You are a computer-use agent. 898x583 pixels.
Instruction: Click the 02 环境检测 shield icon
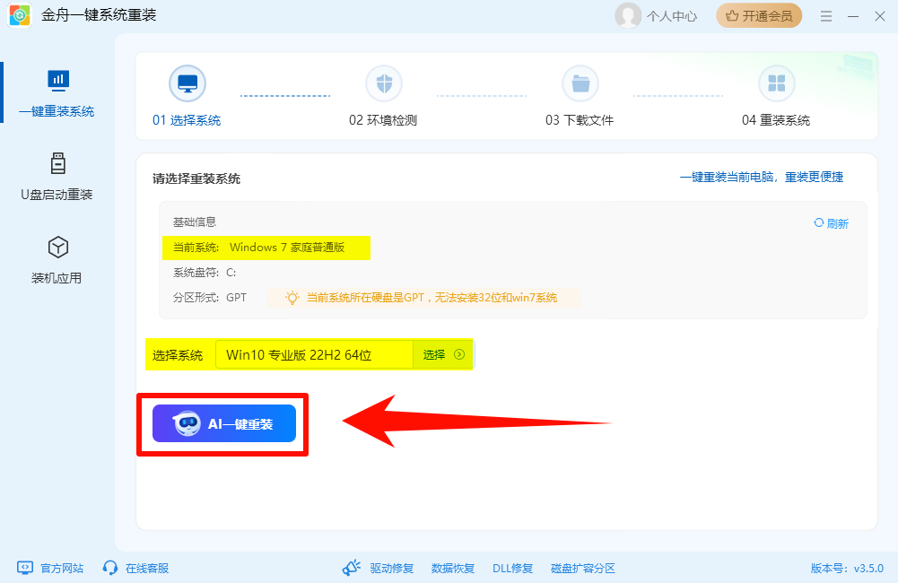(385, 83)
